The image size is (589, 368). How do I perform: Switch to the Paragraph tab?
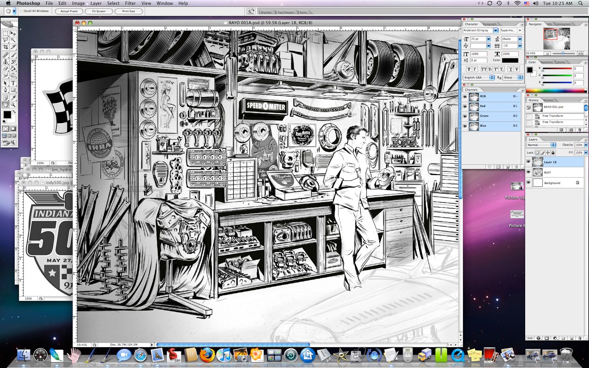pyautogui.click(x=489, y=24)
